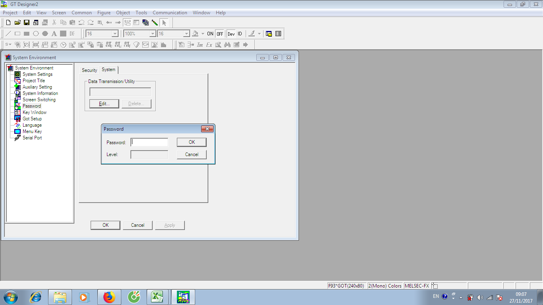Toggle the OFF state button
543x305 pixels.
[220, 34]
